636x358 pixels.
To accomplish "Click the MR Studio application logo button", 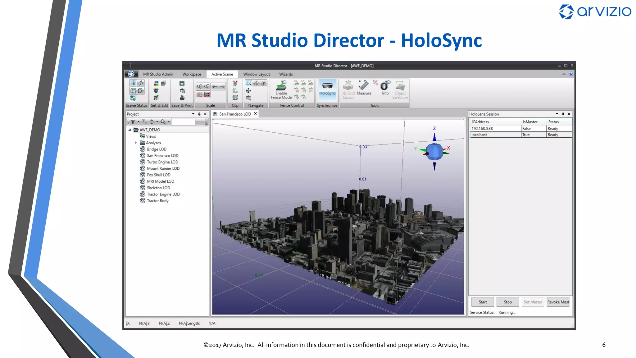I will pyautogui.click(x=131, y=74).
